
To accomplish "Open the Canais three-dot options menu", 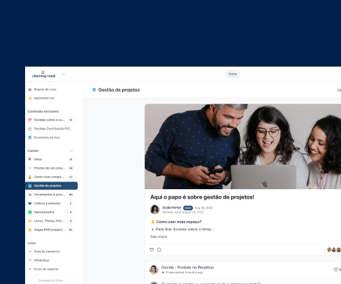I will (71, 150).
